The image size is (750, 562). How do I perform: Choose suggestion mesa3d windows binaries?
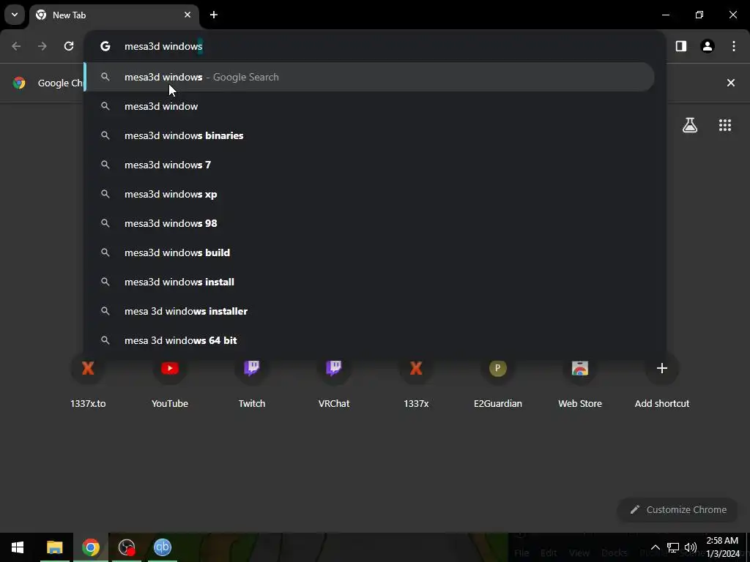(x=369, y=135)
